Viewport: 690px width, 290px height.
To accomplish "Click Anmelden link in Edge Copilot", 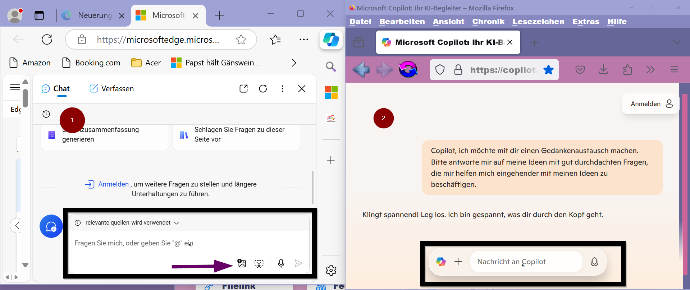I will (x=114, y=184).
